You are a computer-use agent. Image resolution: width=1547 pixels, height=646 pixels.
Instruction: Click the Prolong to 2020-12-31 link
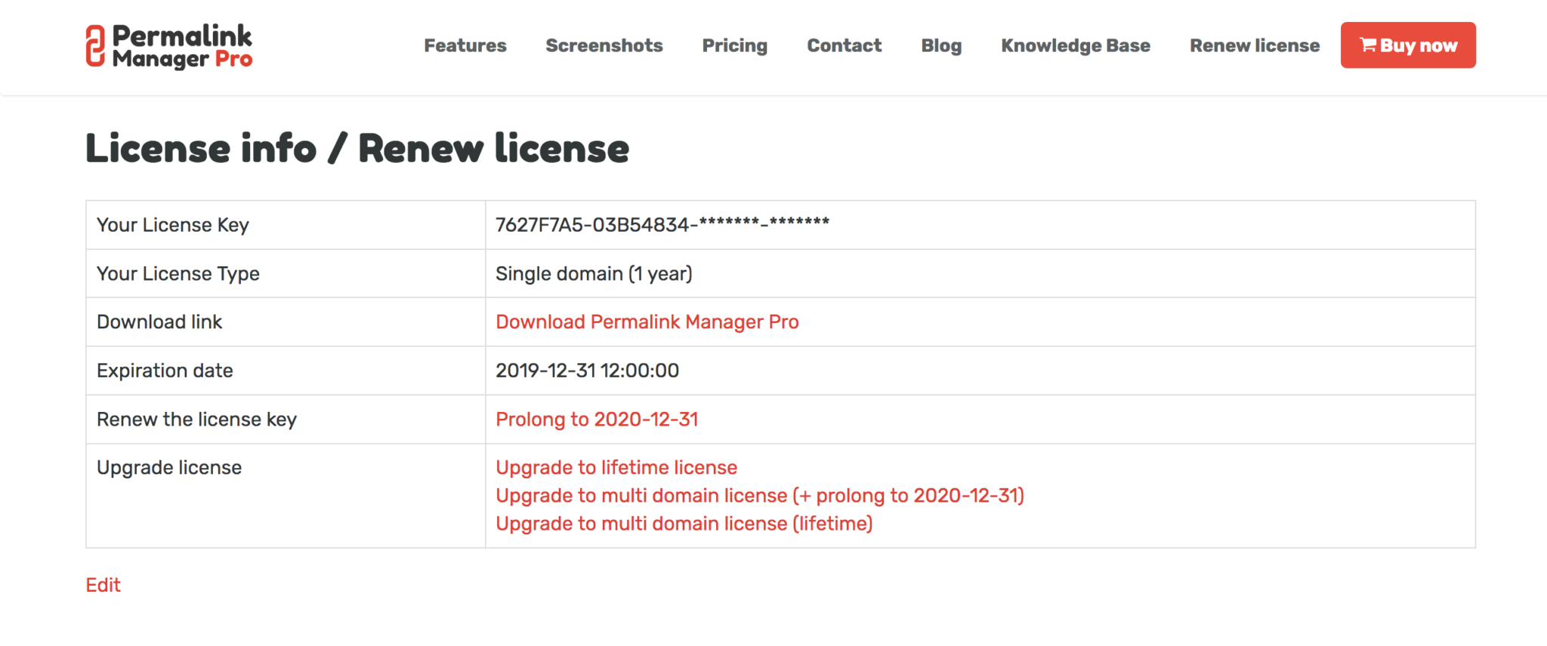pos(597,420)
